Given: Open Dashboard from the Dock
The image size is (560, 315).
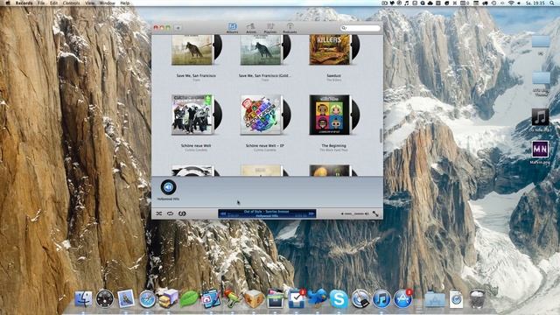Looking at the screenshot, I should click(105, 298).
